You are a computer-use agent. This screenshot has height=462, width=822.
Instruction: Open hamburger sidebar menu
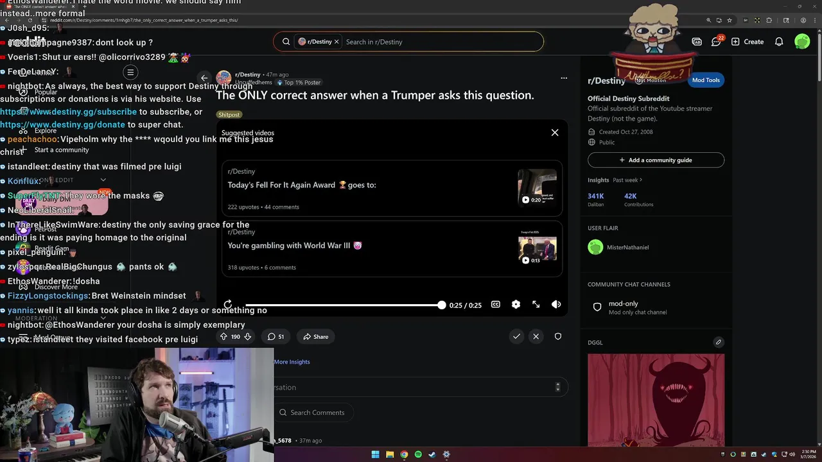pyautogui.click(x=130, y=73)
